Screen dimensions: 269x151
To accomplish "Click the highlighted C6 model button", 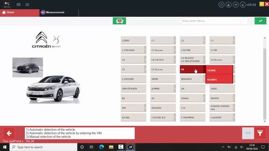I will (193, 69).
